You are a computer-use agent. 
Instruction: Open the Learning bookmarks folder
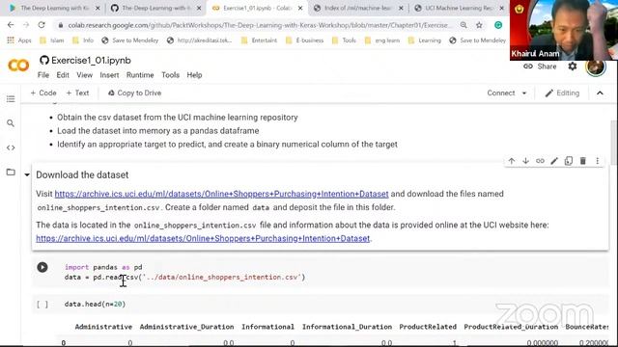pyautogui.click(x=425, y=40)
